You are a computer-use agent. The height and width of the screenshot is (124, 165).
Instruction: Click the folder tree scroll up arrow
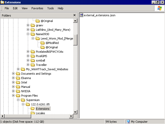[x=75, y=21]
